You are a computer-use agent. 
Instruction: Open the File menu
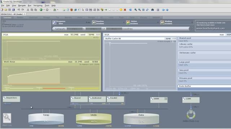pyautogui.click(x=3, y=5)
